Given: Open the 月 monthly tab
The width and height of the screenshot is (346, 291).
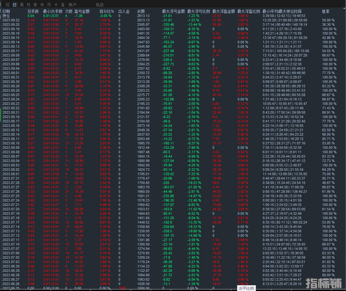Looking at the screenshot, I should pyautogui.click(x=29, y=5).
